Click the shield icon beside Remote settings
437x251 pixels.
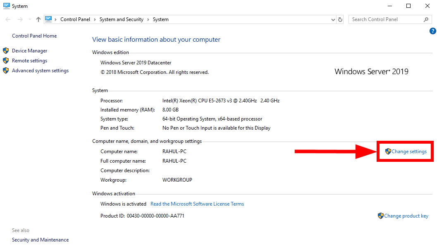[x=6, y=60]
